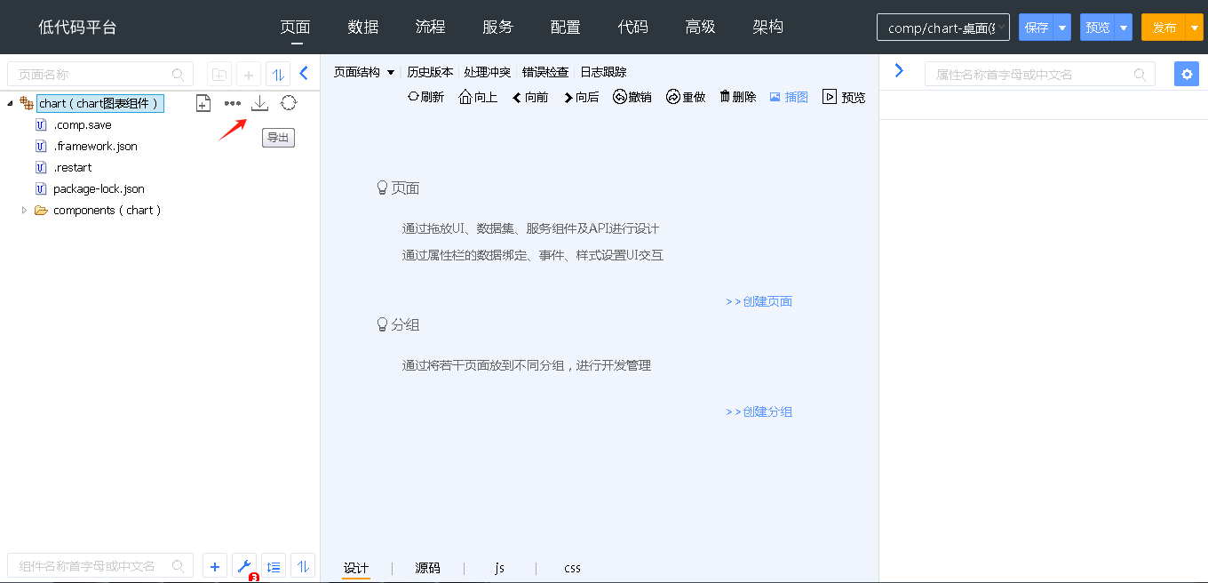Image resolution: width=1208 pixels, height=583 pixels.
Task: Click the 删除 delete toolbar item
Action: click(738, 97)
